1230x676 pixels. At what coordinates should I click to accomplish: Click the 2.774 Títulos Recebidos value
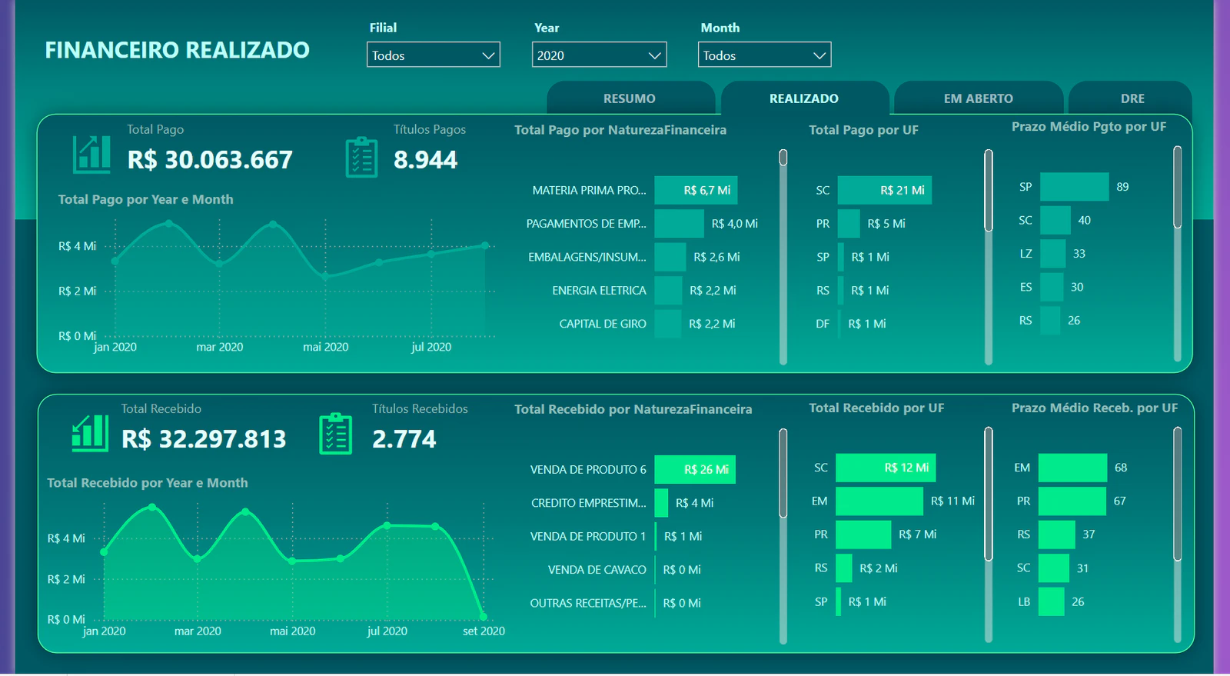pyautogui.click(x=404, y=439)
